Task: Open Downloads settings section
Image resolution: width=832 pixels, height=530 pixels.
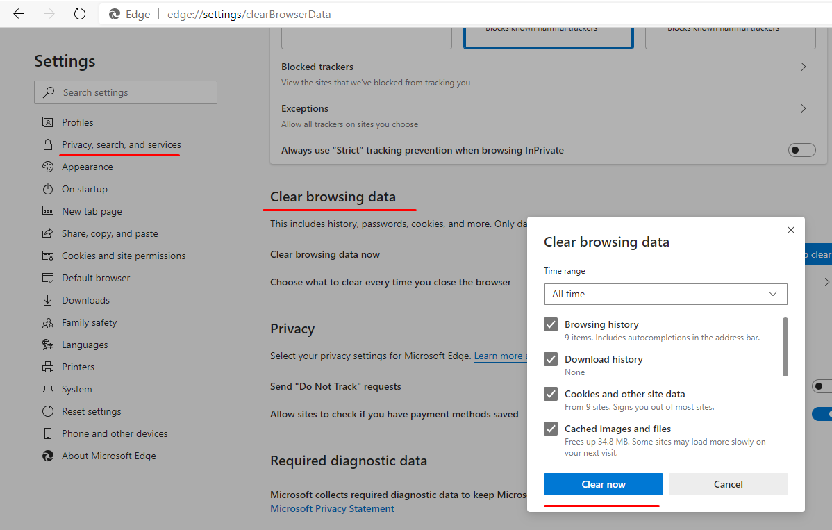Action: 85,300
